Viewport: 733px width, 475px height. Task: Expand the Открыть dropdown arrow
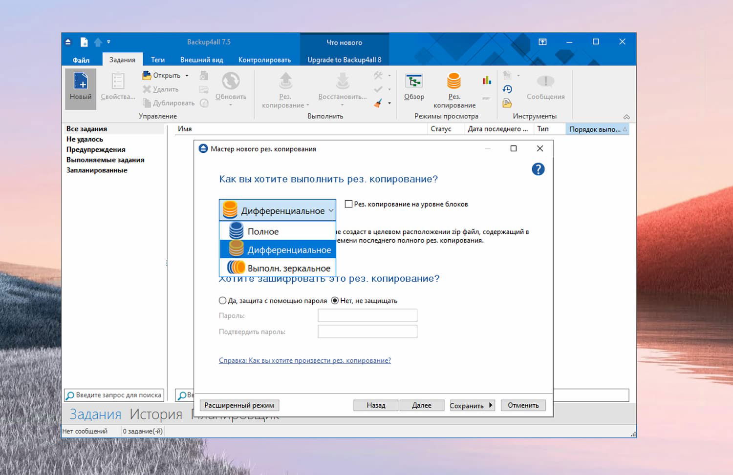[x=186, y=75]
